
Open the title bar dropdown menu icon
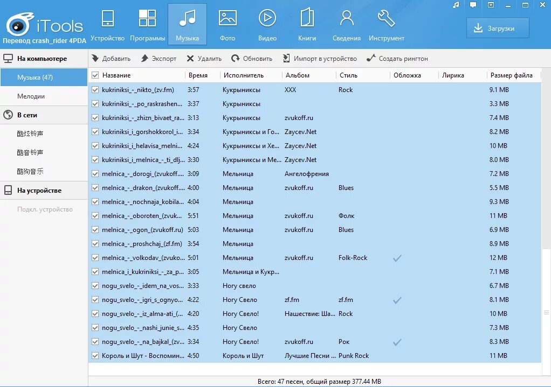pyautogui.click(x=491, y=5)
